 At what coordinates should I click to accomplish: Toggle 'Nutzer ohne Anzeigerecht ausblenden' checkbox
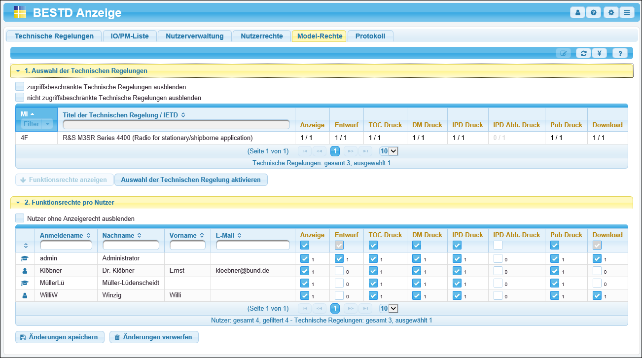pyautogui.click(x=20, y=217)
